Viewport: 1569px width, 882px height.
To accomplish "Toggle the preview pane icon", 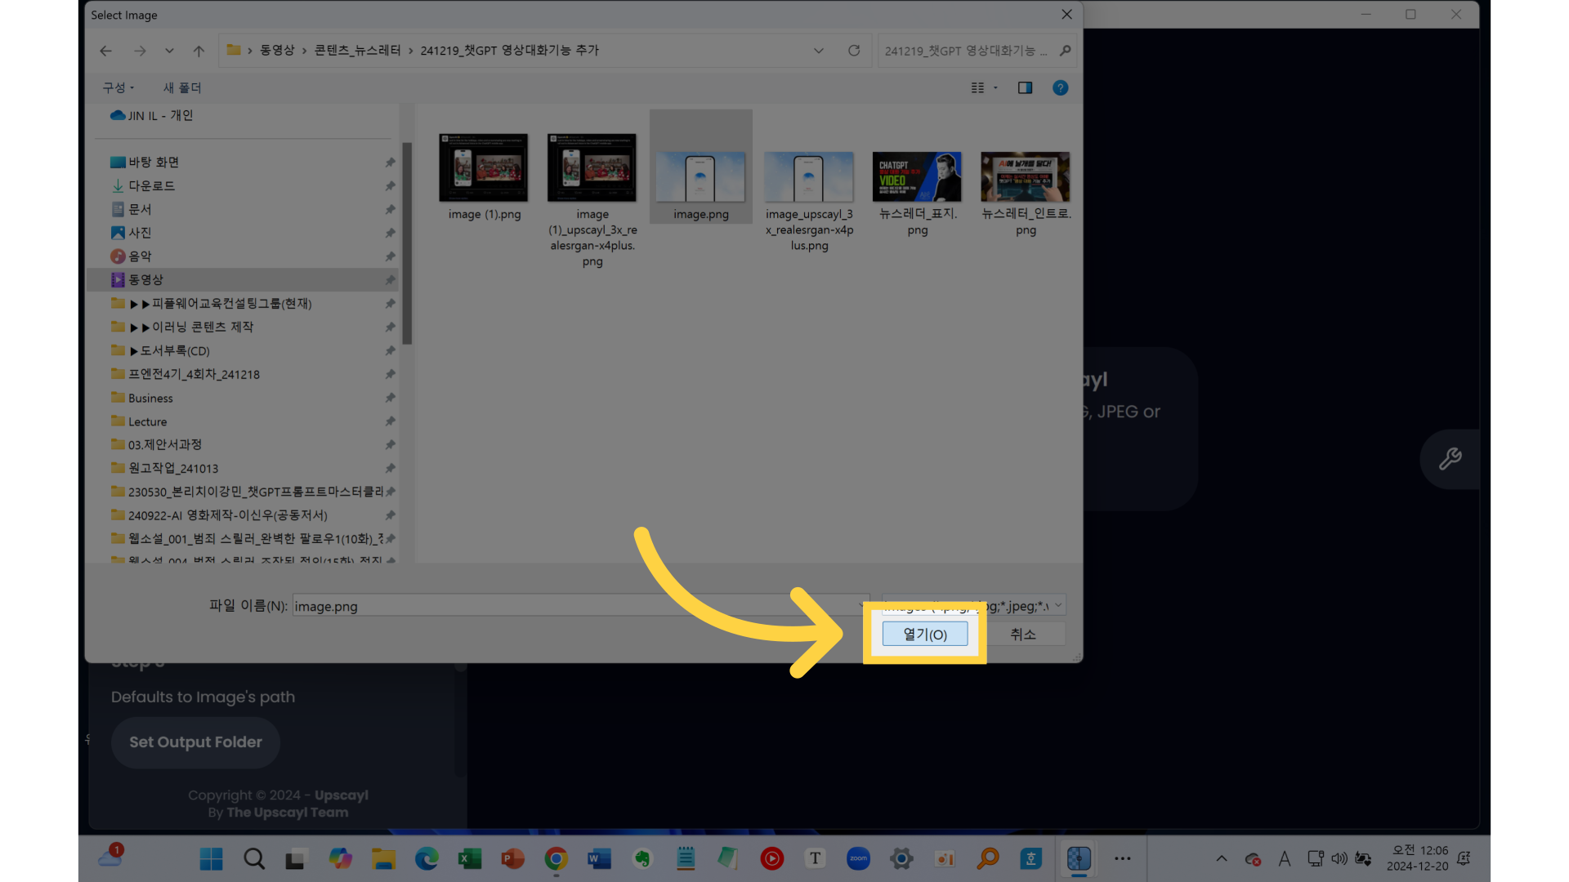I will click(x=1025, y=88).
